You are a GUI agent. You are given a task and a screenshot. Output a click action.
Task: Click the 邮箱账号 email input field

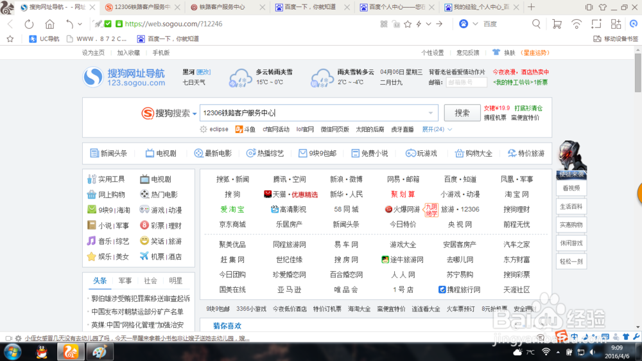(466, 82)
